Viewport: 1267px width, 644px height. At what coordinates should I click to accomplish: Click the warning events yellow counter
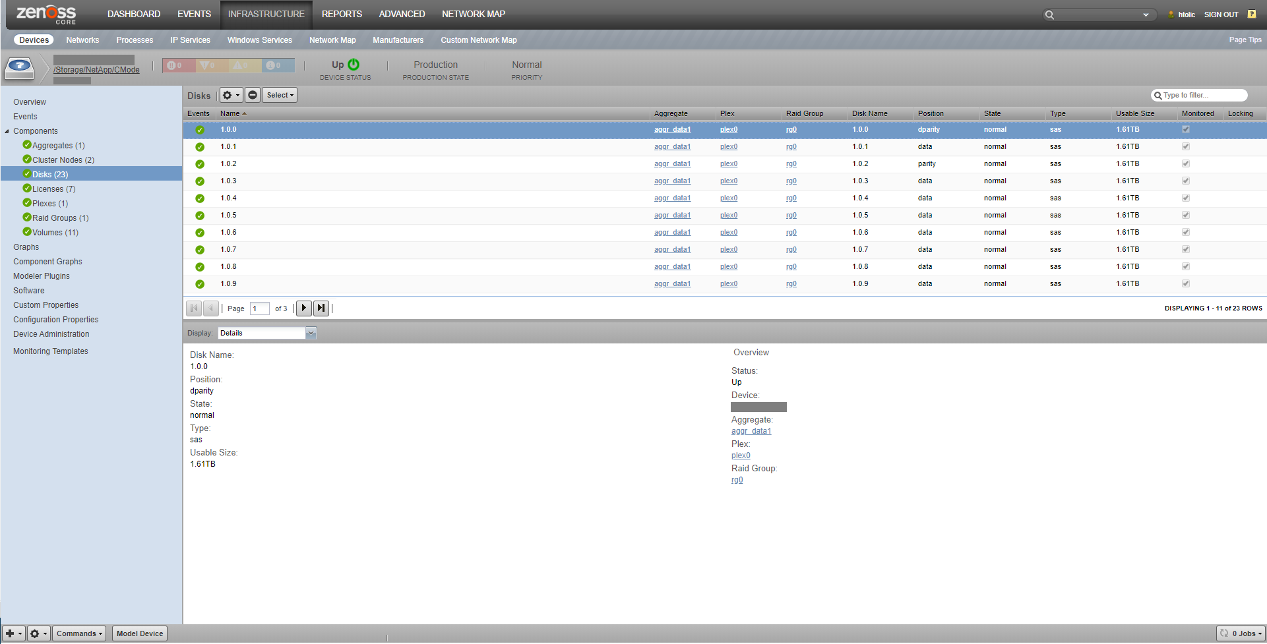[245, 65]
